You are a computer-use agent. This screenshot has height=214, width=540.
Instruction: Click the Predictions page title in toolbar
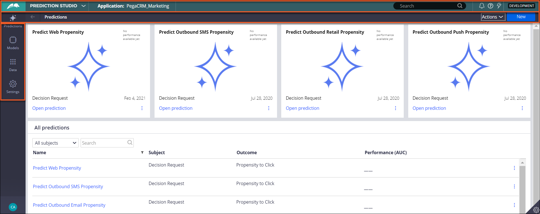point(56,17)
